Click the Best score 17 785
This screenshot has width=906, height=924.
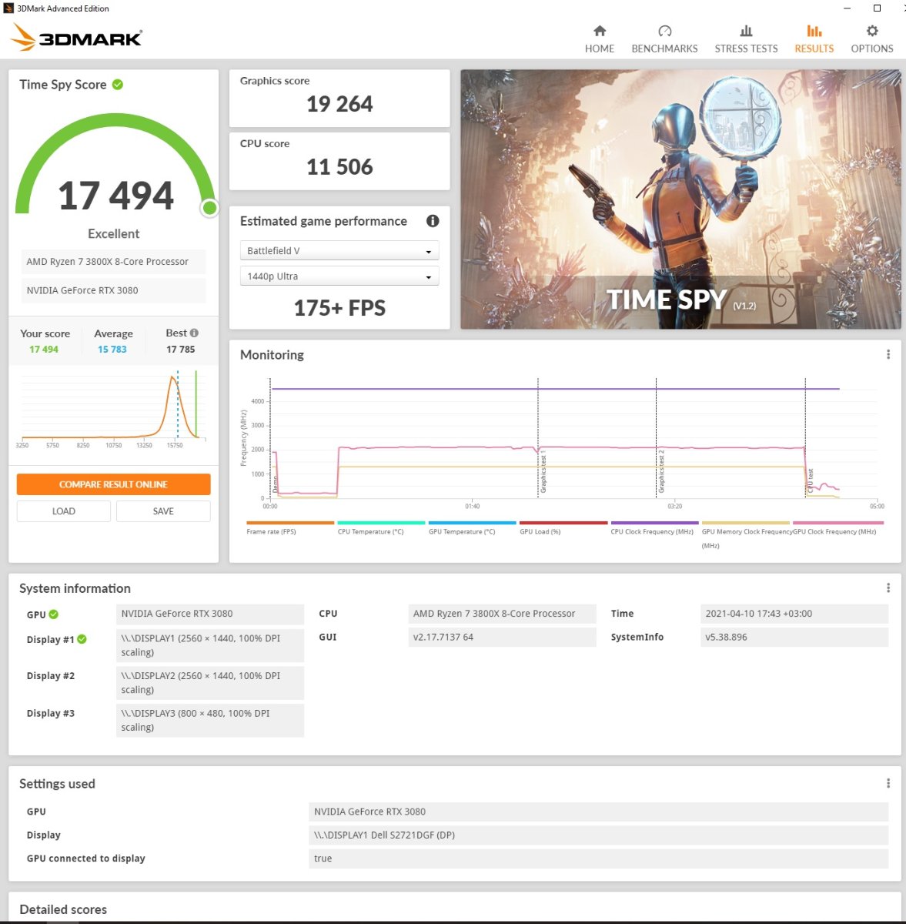tap(181, 350)
